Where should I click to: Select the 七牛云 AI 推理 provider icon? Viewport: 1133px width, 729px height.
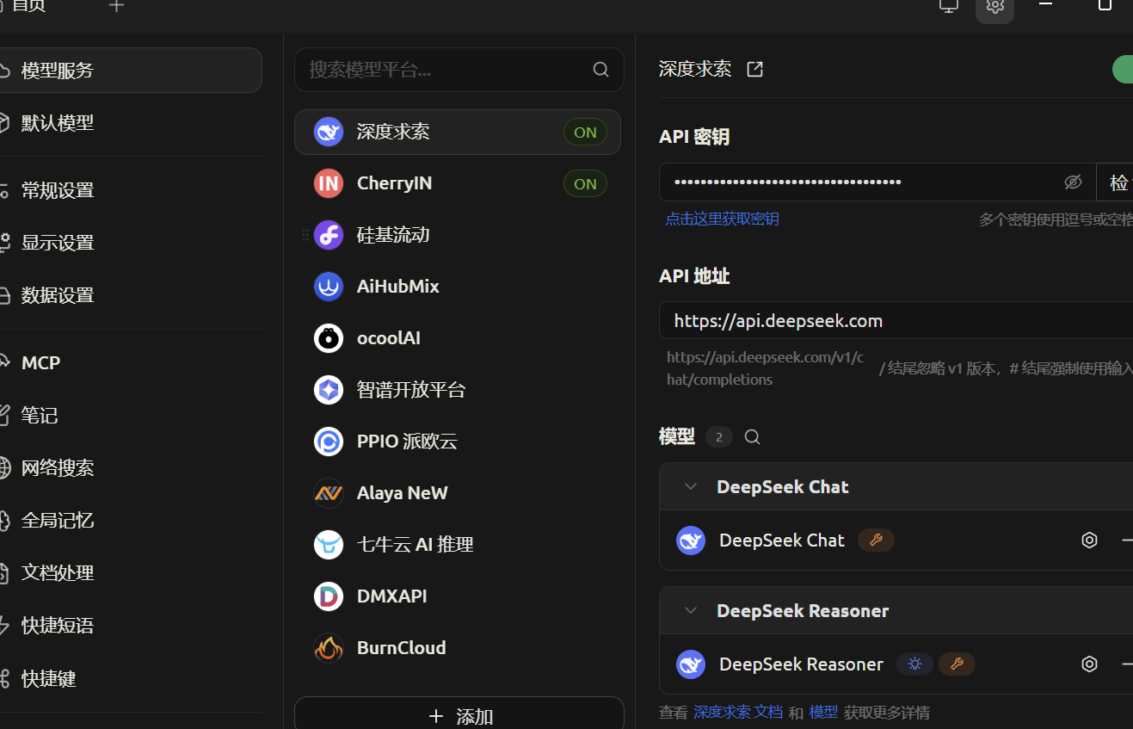(x=329, y=545)
